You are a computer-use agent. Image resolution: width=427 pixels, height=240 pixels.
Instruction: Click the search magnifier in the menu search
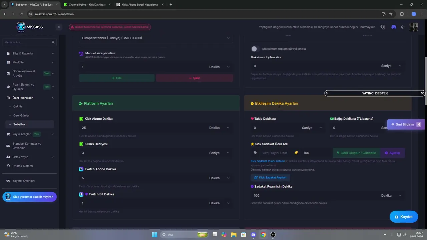pyautogui.click(x=53, y=42)
